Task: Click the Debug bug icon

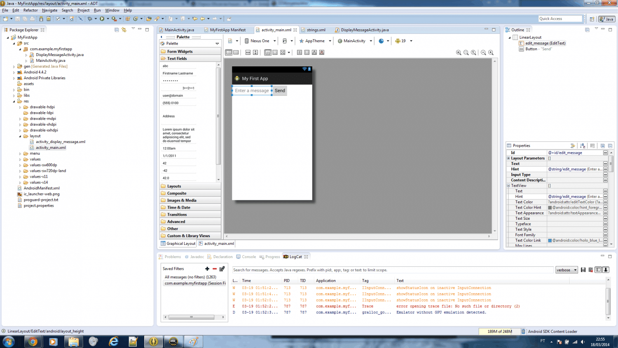Action: [x=90, y=19]
